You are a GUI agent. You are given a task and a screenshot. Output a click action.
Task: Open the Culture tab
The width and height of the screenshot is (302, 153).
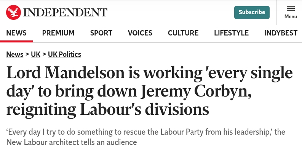tap(183, 33)
